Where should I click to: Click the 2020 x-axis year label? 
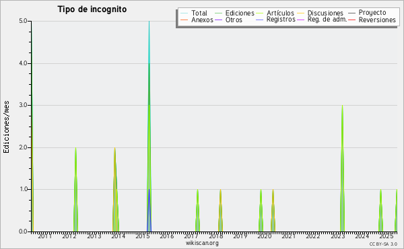coord(265,236)
